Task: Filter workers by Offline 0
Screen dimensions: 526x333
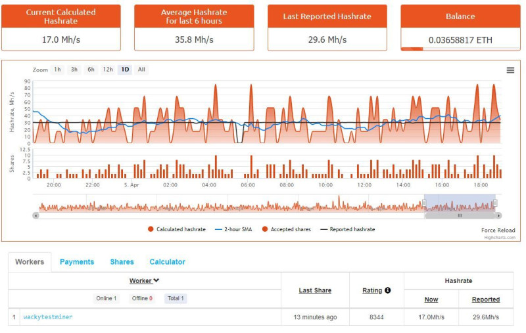Action: 142,298
